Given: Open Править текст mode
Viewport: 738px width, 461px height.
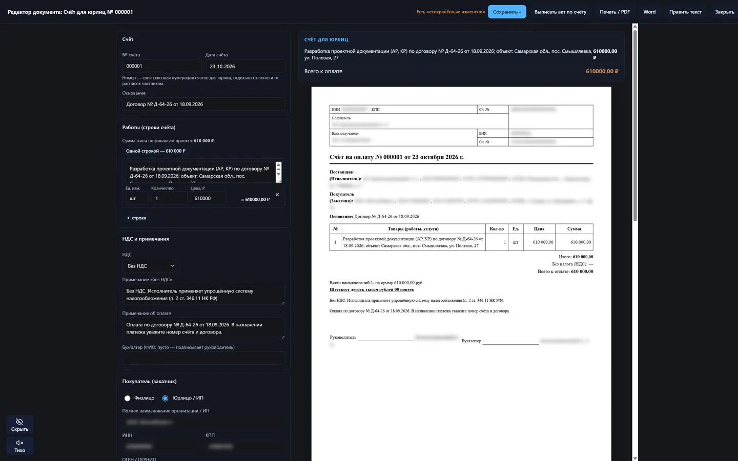Looking at the screenshot, I should tap(685, 12).
